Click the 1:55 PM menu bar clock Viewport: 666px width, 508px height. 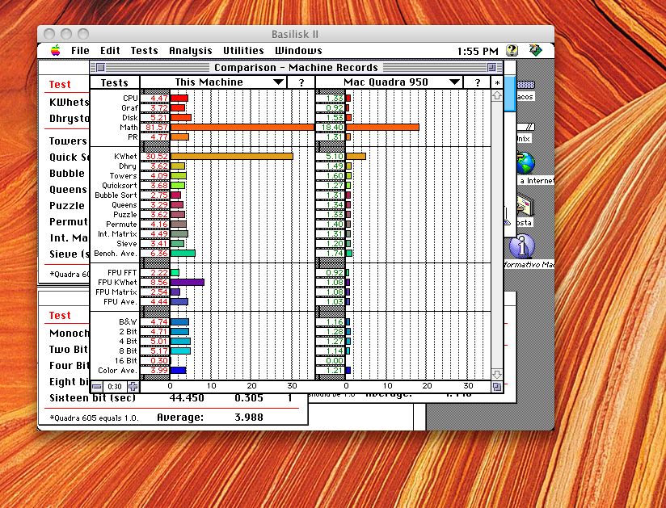478,52
